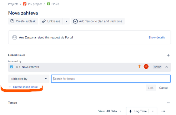176x115 pixels.
Task: Click the Nova zahteva linked issue summary
Action: pyautogui.click(x=30, y=67)
